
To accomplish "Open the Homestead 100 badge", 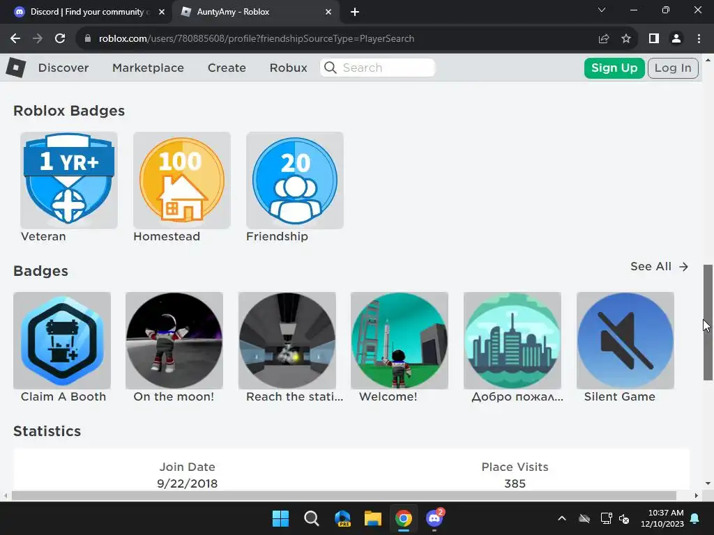I will [x=182, y=180].
